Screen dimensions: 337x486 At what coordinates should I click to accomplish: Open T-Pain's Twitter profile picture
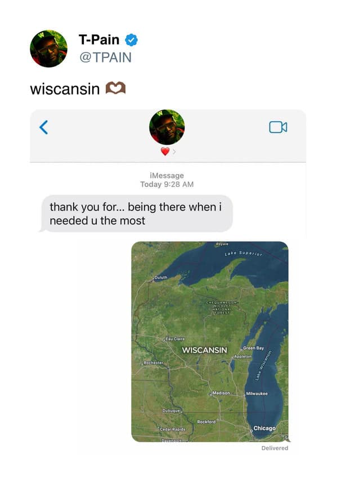[48, 48]
